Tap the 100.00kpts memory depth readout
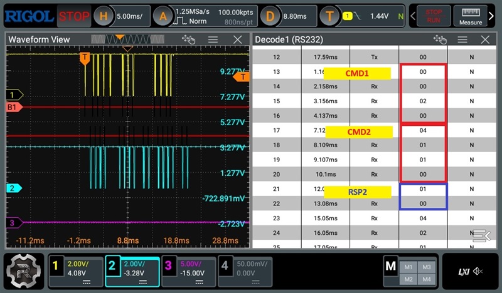Screen dimensions: 502x293 point(236,12)
